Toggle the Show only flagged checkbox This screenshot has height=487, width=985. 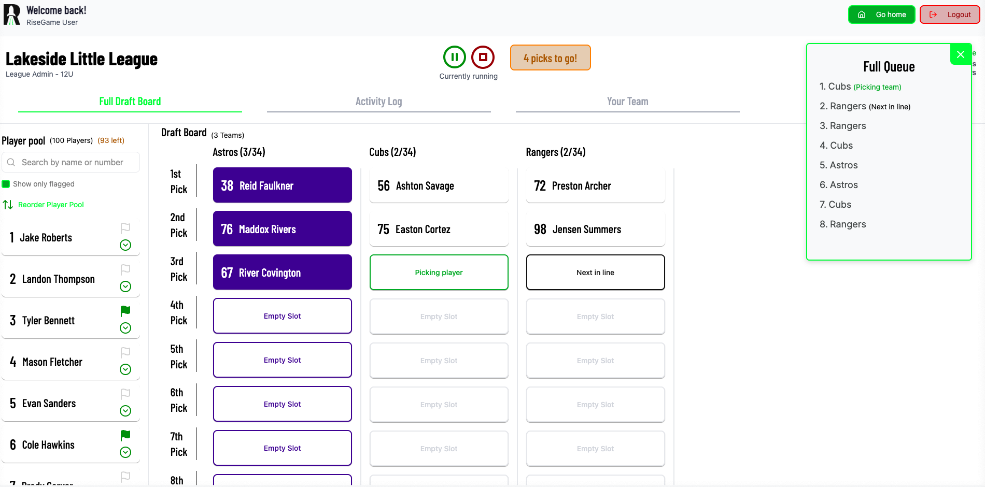click(6, 184)
